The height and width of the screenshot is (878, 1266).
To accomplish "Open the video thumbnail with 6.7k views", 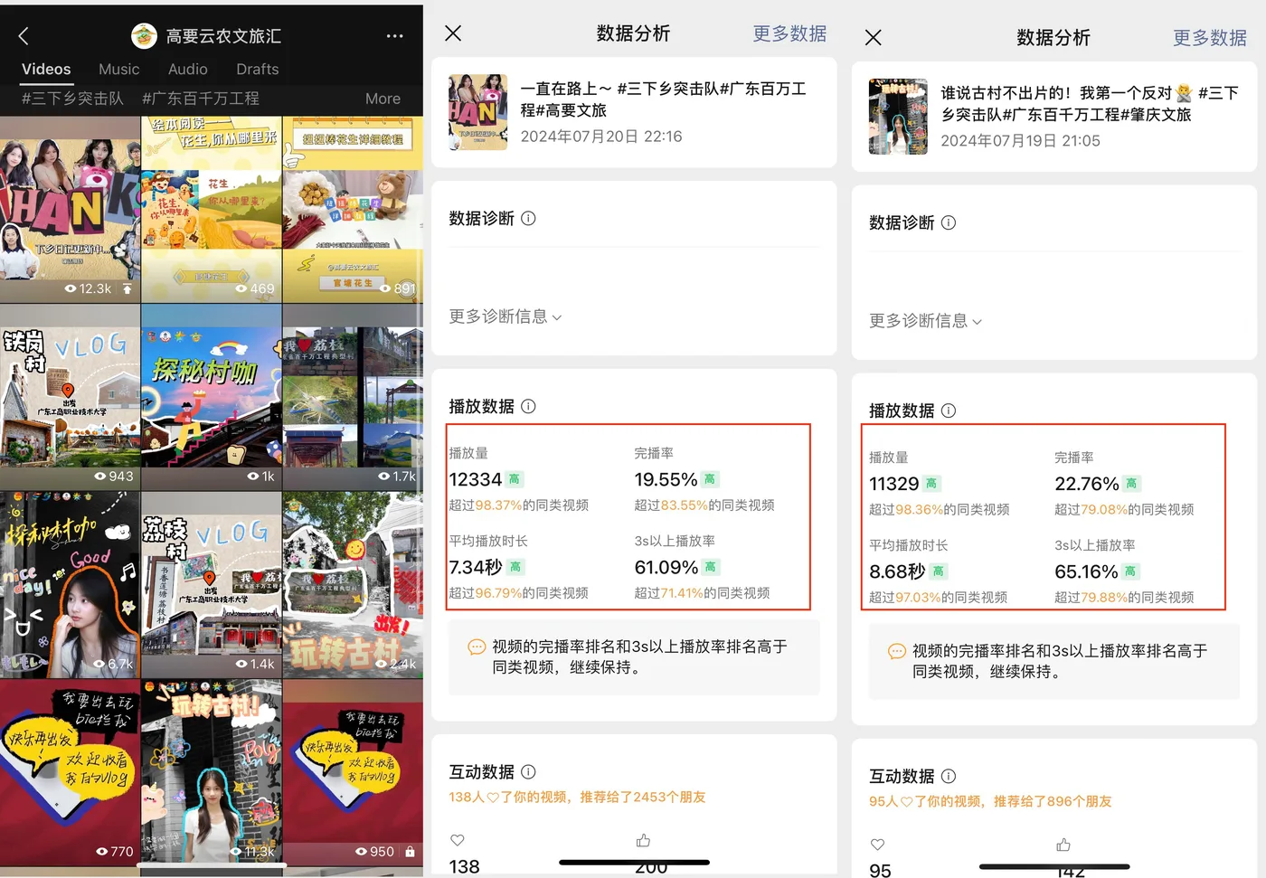I will 70,585.
